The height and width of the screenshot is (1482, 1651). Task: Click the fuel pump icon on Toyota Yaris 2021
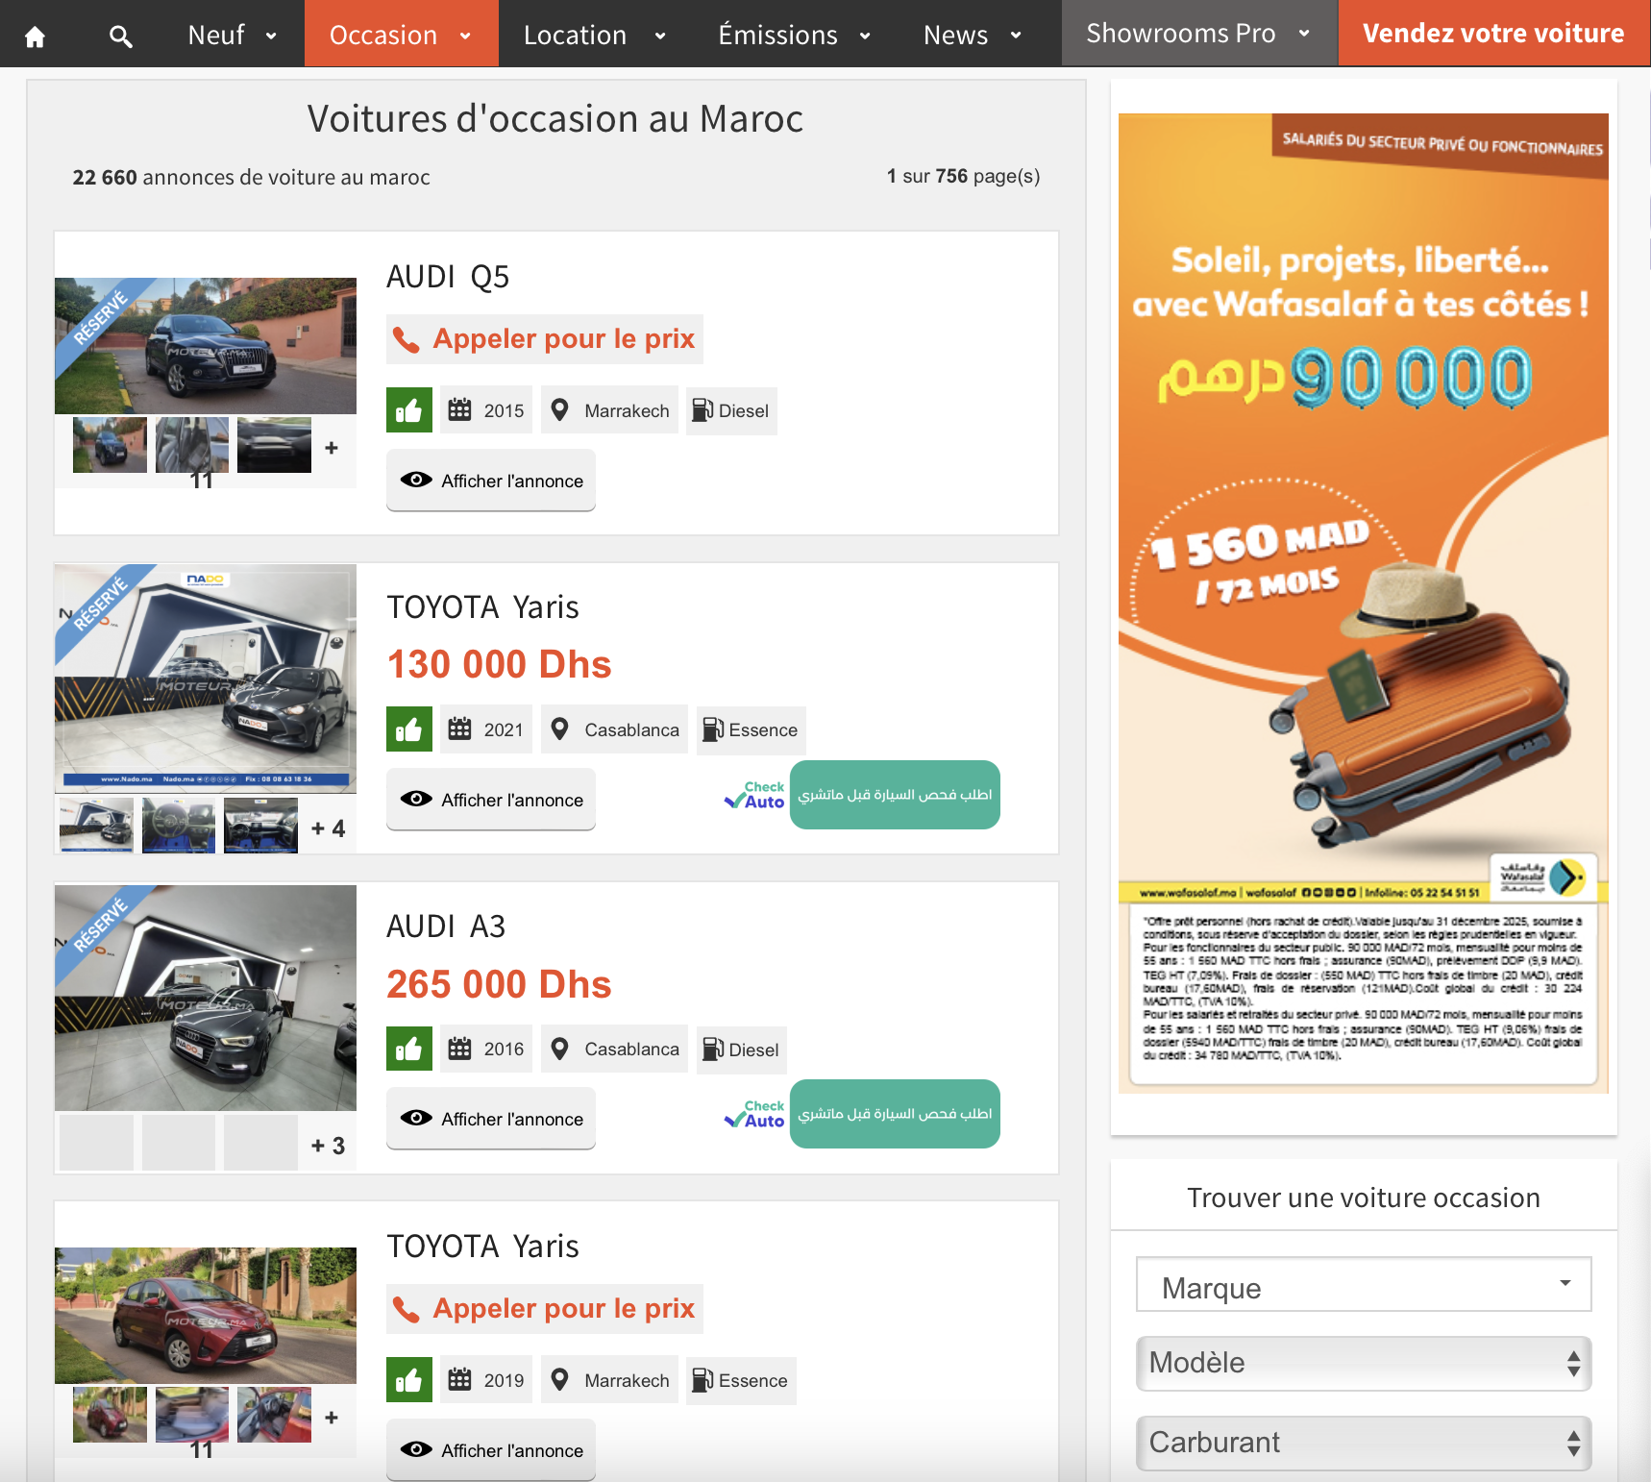[713, 729]
